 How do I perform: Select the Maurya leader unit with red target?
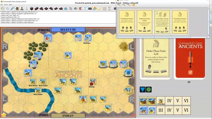coord(93,83)
